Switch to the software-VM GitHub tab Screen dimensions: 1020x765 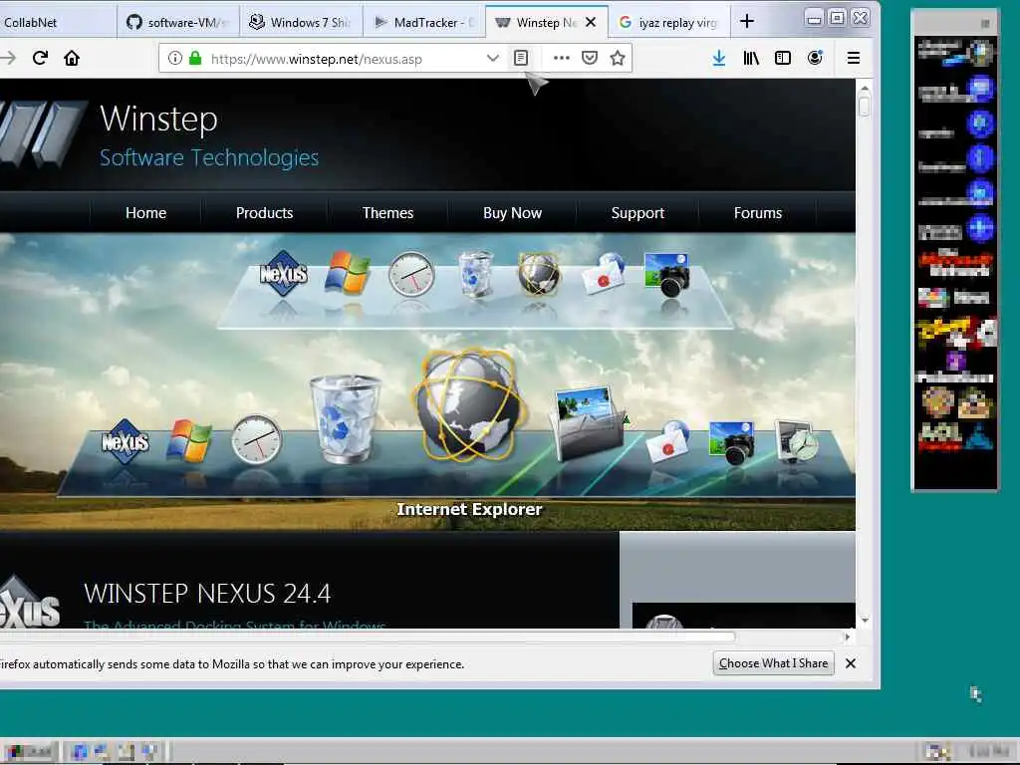pos(178,22)
